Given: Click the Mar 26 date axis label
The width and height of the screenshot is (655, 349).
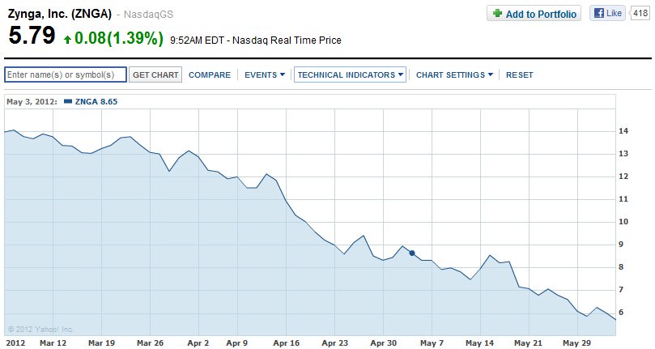Looking at the screenshot, I should click(x=150, y=343).
